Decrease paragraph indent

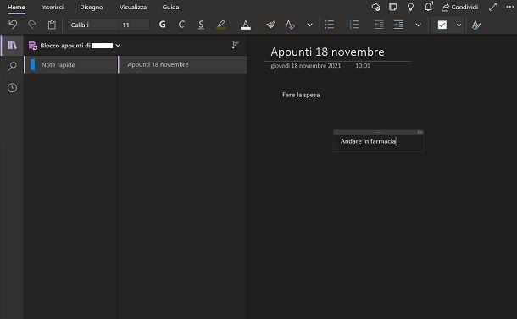379,25
